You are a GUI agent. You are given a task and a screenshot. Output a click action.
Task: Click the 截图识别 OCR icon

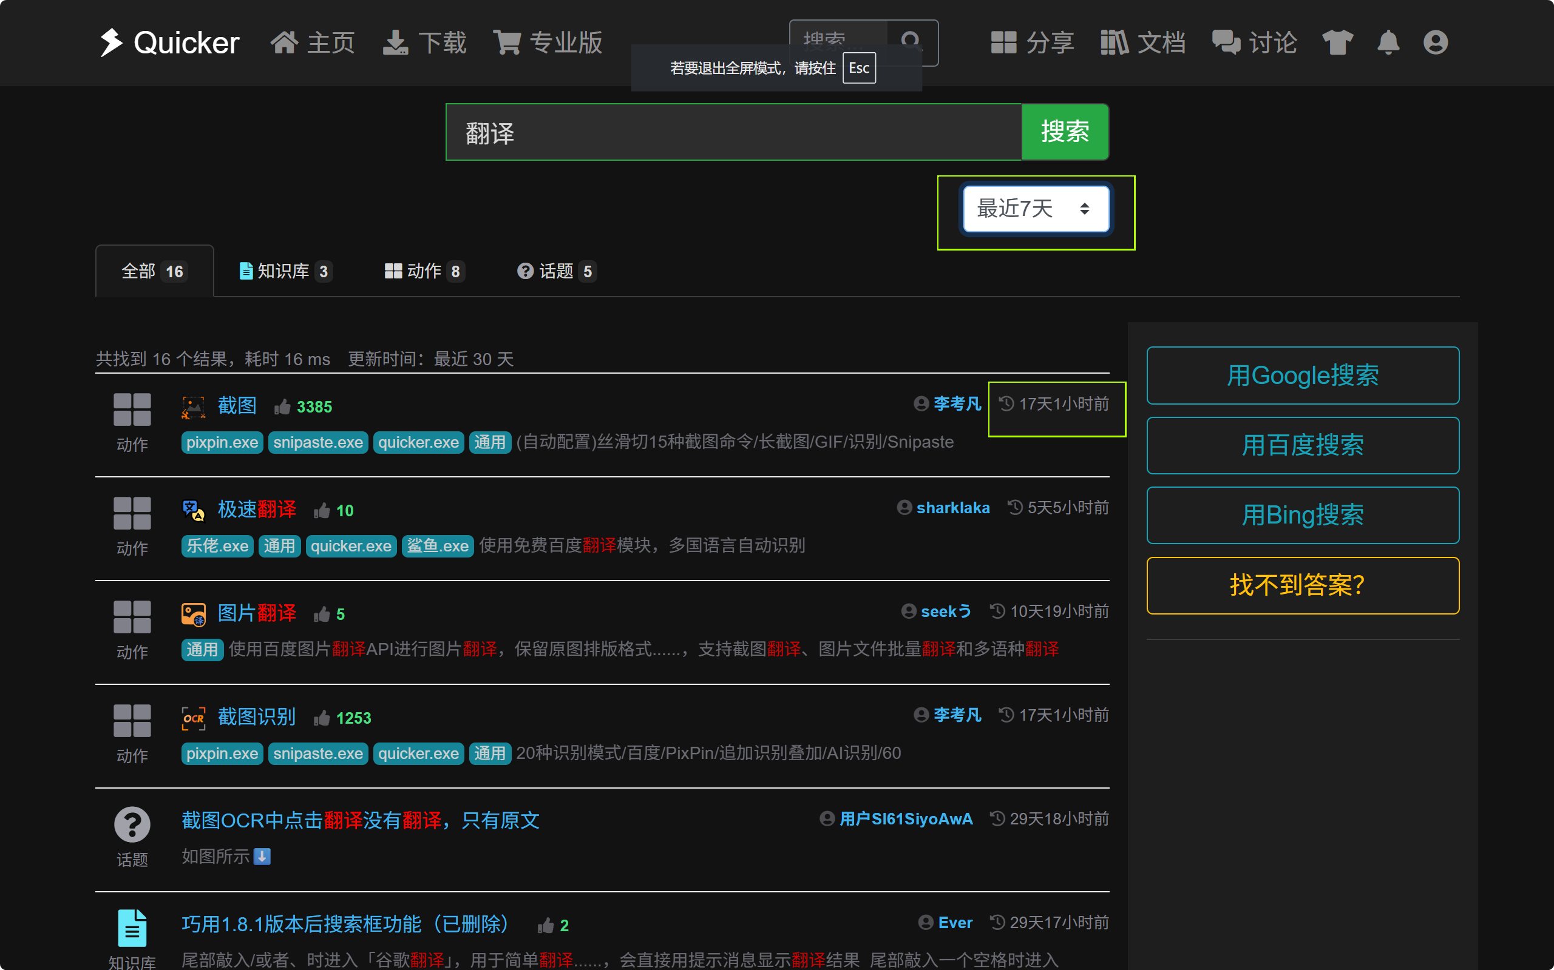tap(193, 718)
